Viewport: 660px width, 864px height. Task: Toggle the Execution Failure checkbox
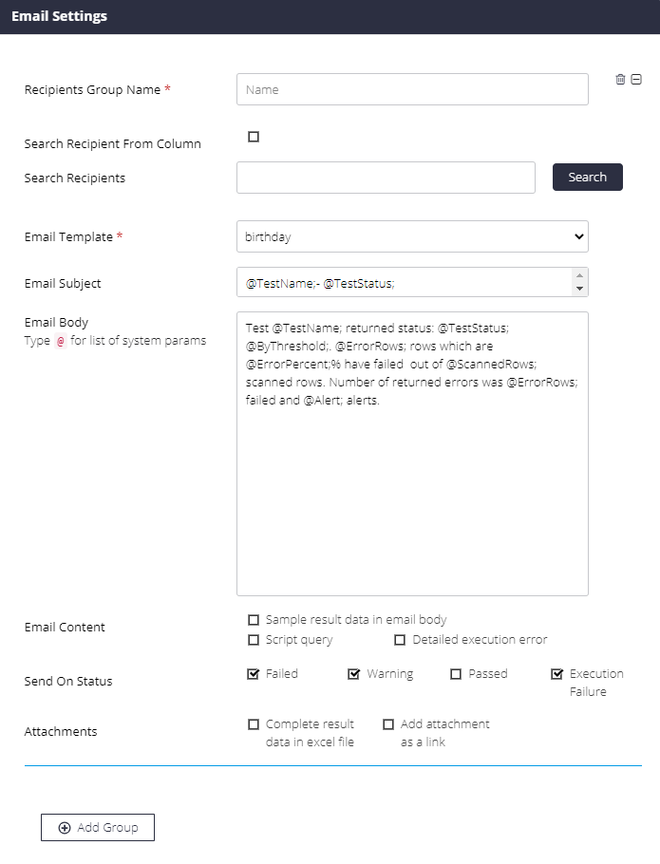click(557, 674)
